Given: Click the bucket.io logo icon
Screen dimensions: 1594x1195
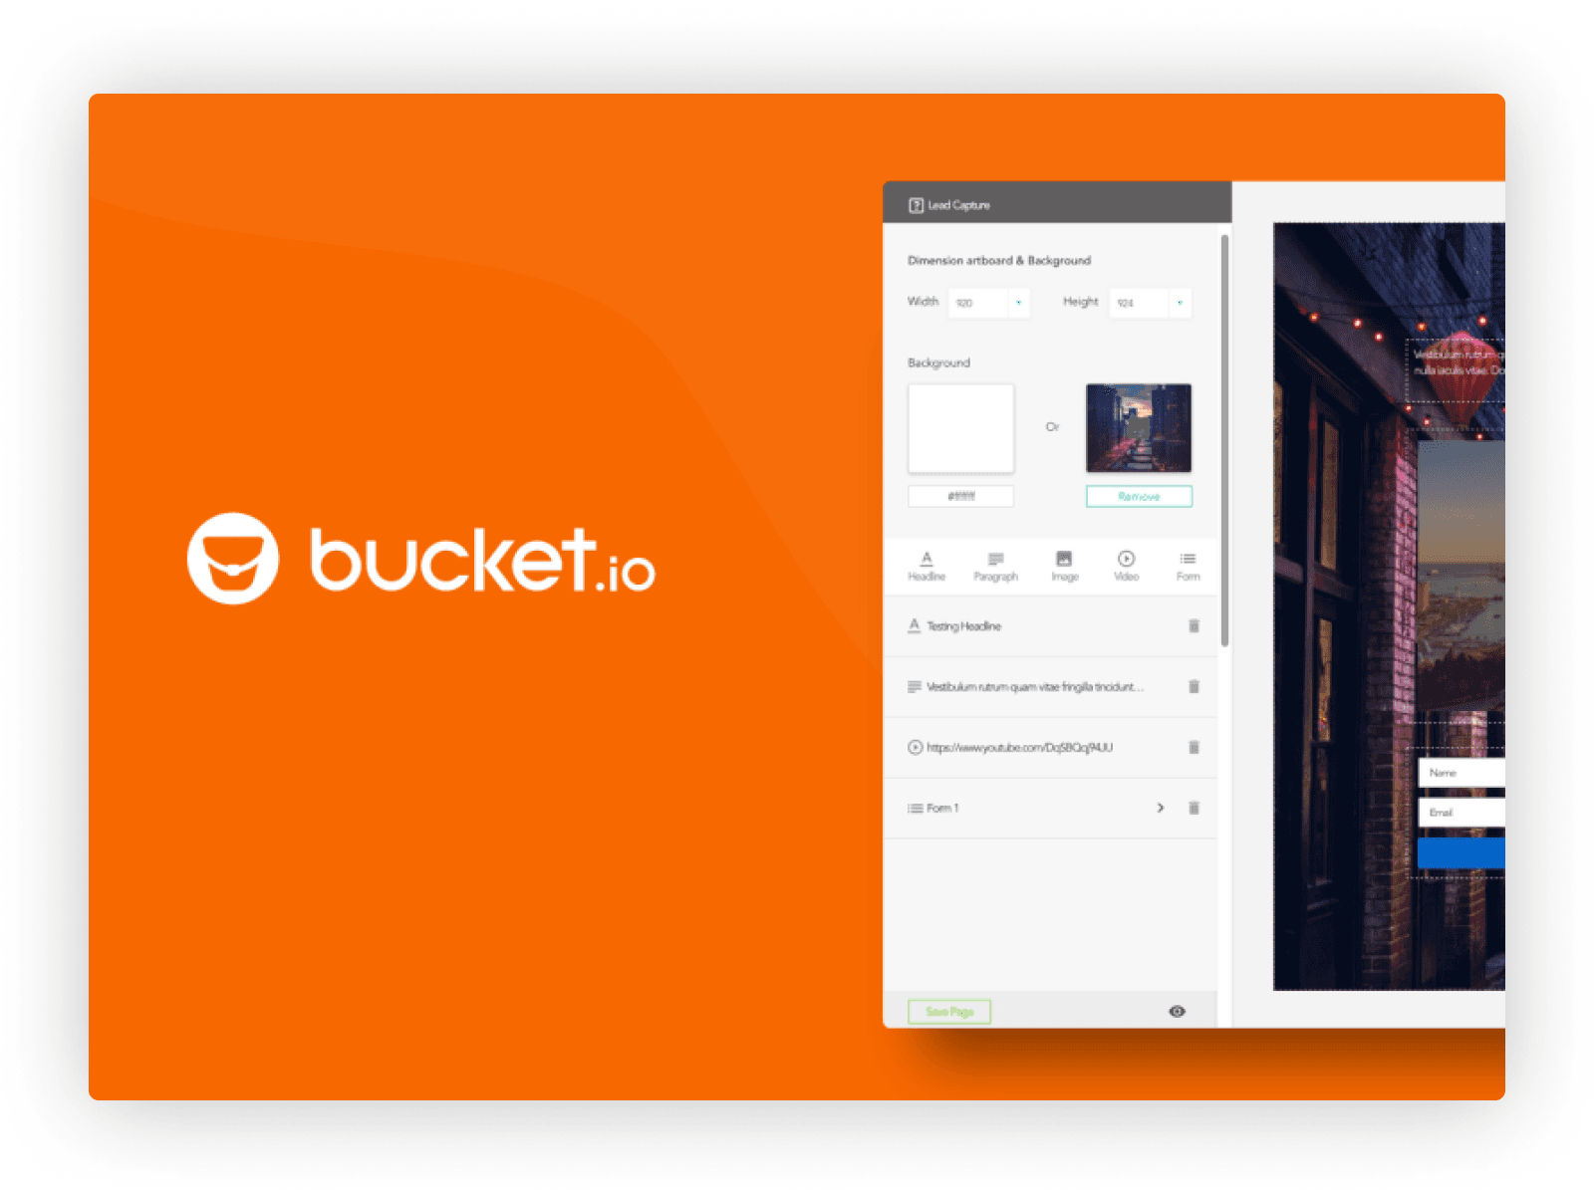Looking at the screenshot, I should (233, 559).
